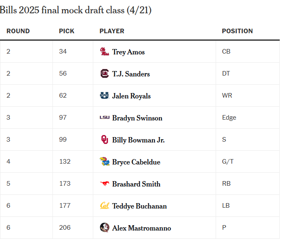Open T.J. Sanders player link

coord(131,74)
